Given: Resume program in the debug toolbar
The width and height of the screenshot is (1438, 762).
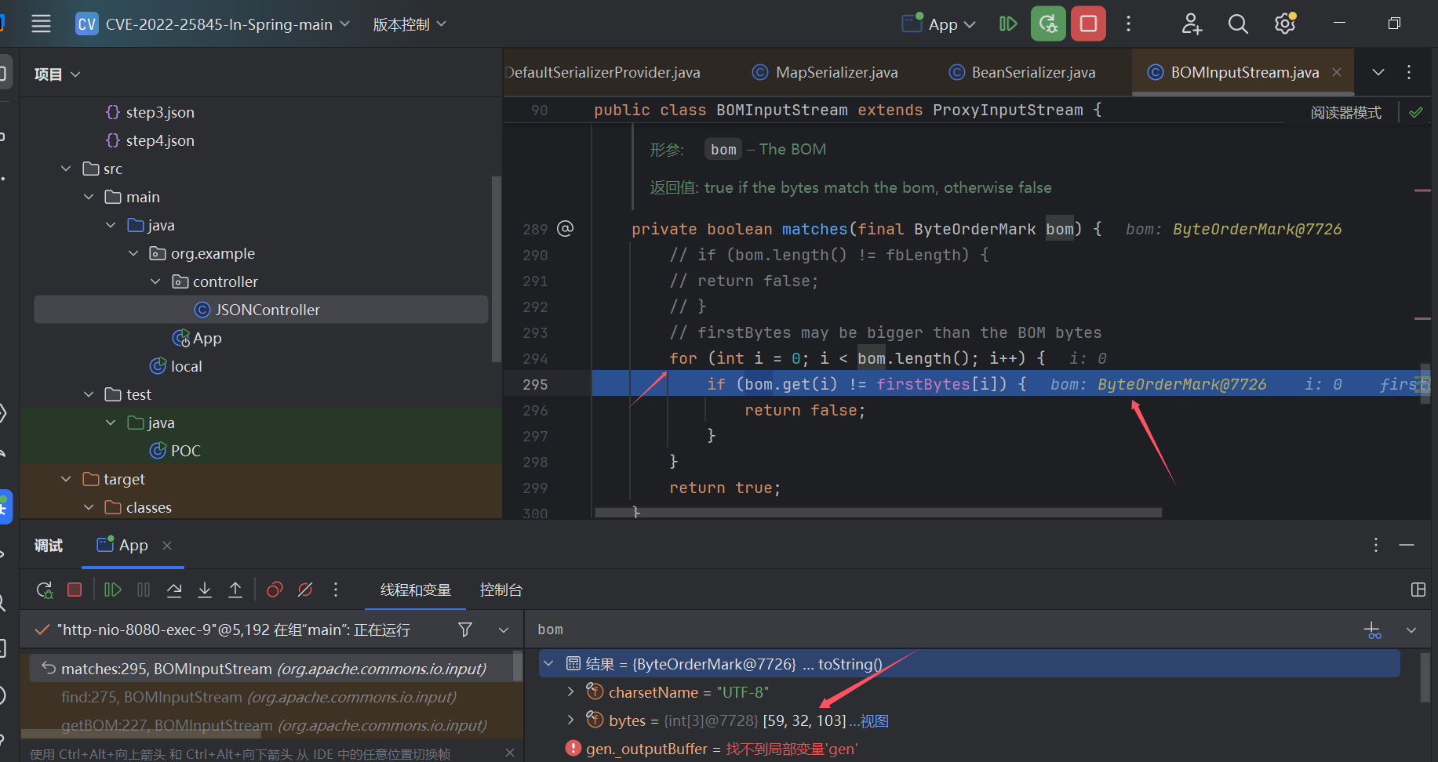Looking at the screenshot, I should pyautogui.click(x=113, y=590).
